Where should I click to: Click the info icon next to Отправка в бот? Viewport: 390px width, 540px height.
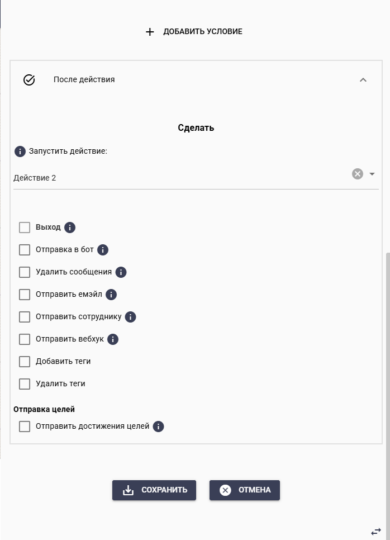pyautogui.click(x=102, y=250)
